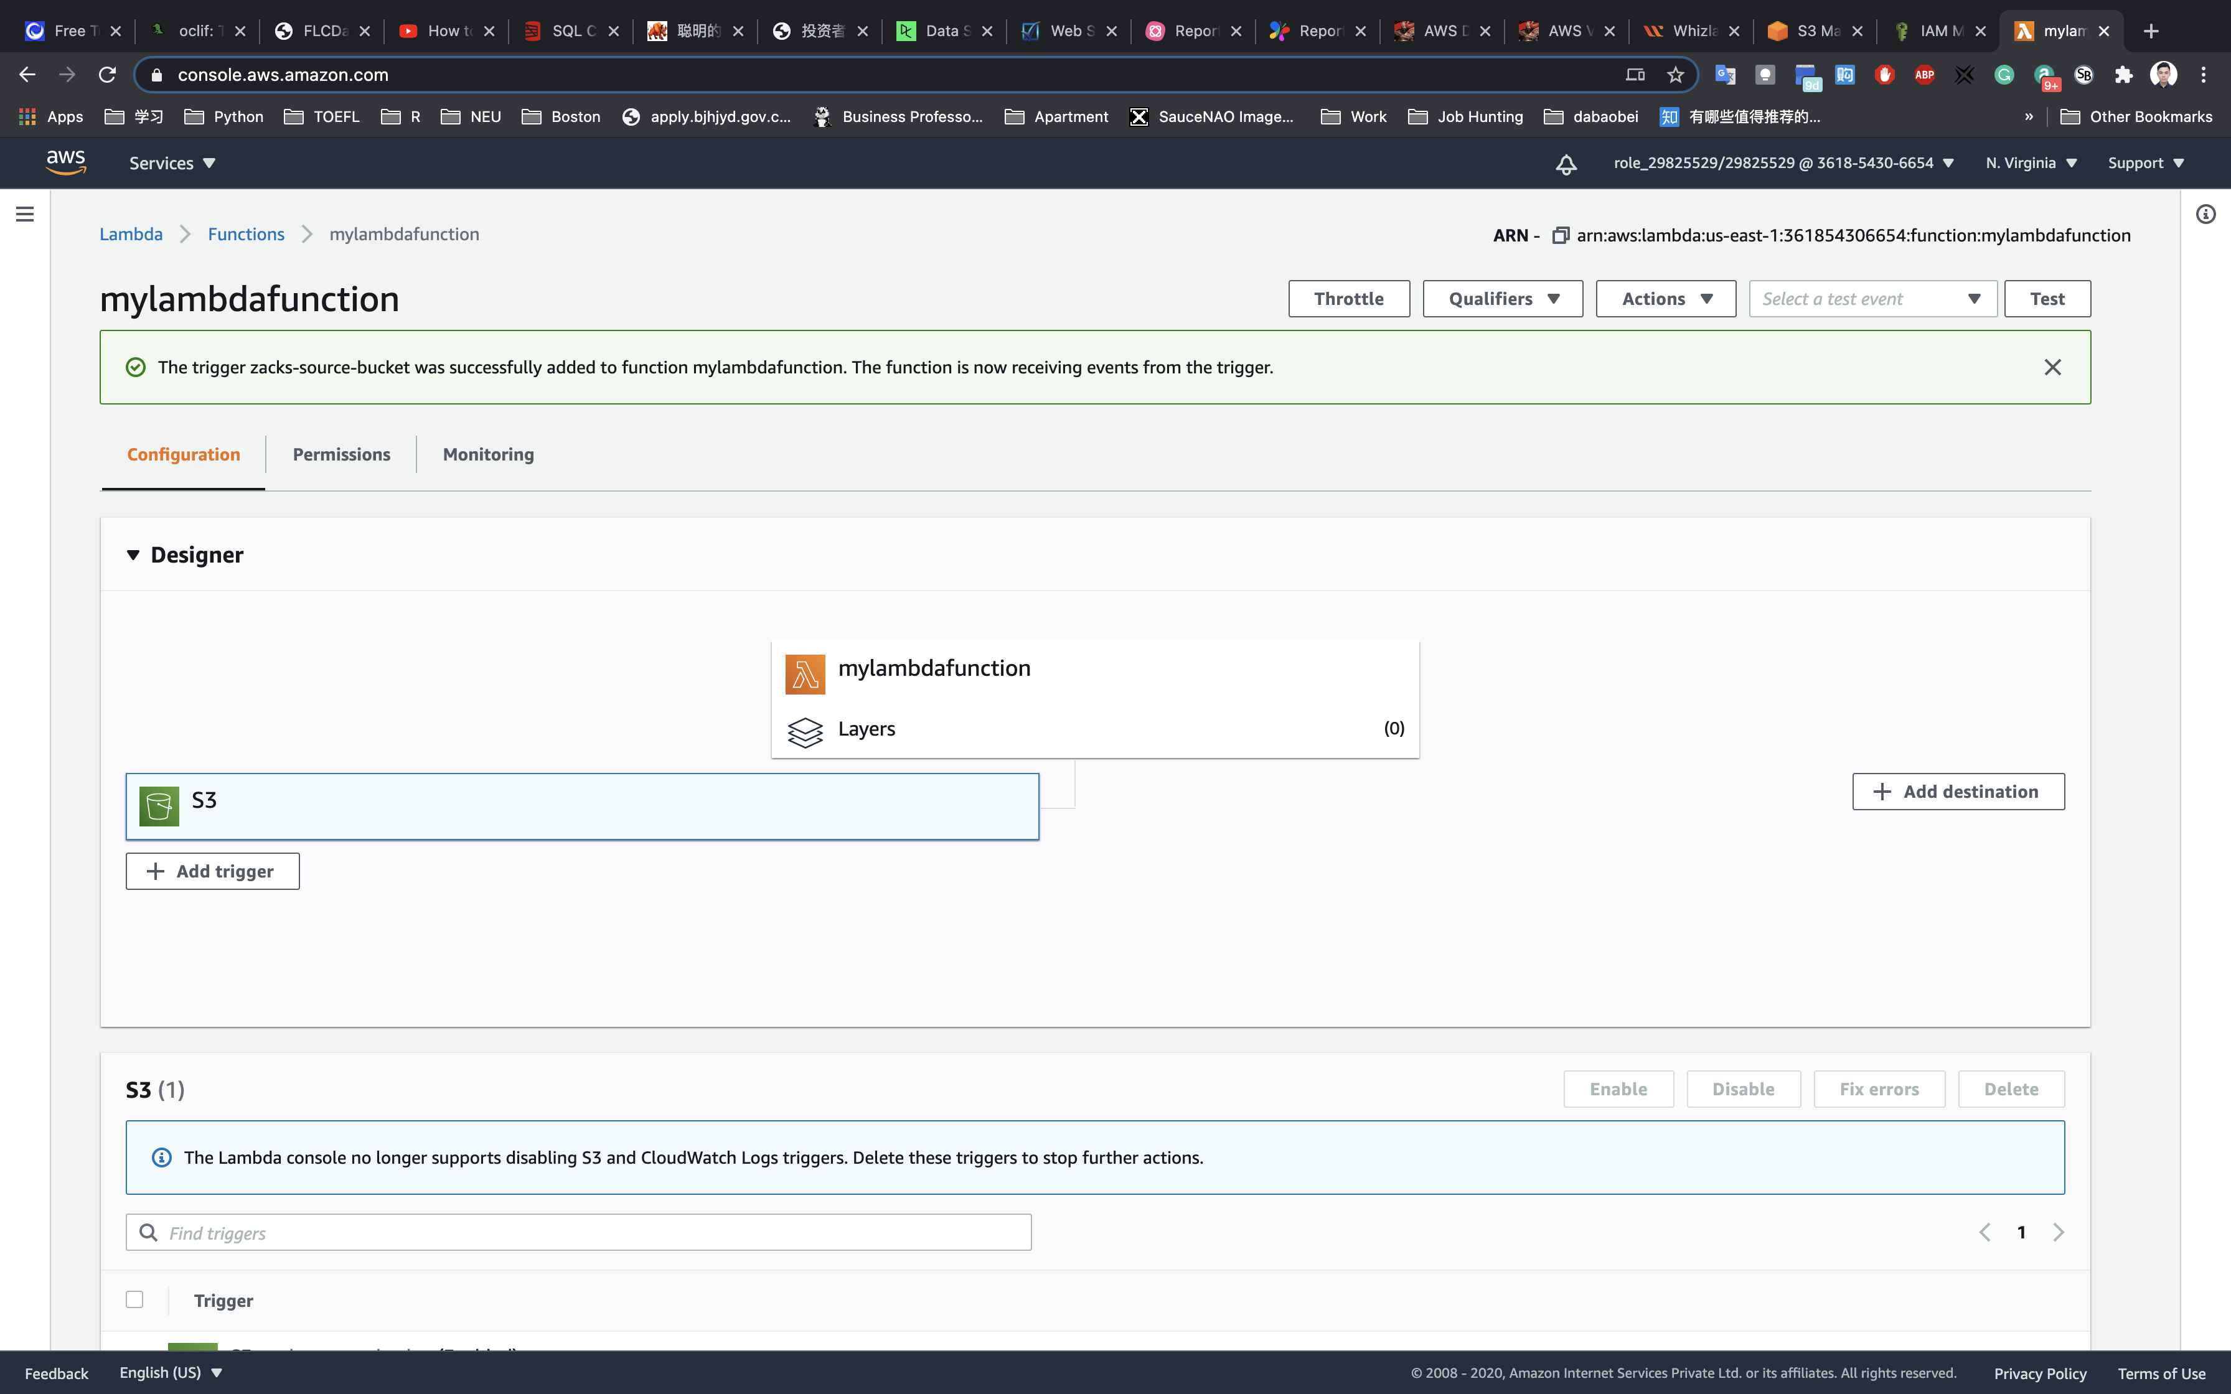This screenshot has width=2231, height=1394.
Task: Click the orange Lambda function icon
Action: [x=805, y=674]
